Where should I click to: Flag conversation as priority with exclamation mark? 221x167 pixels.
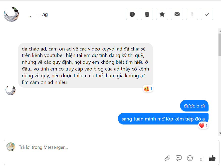click(x=192, y=14)
